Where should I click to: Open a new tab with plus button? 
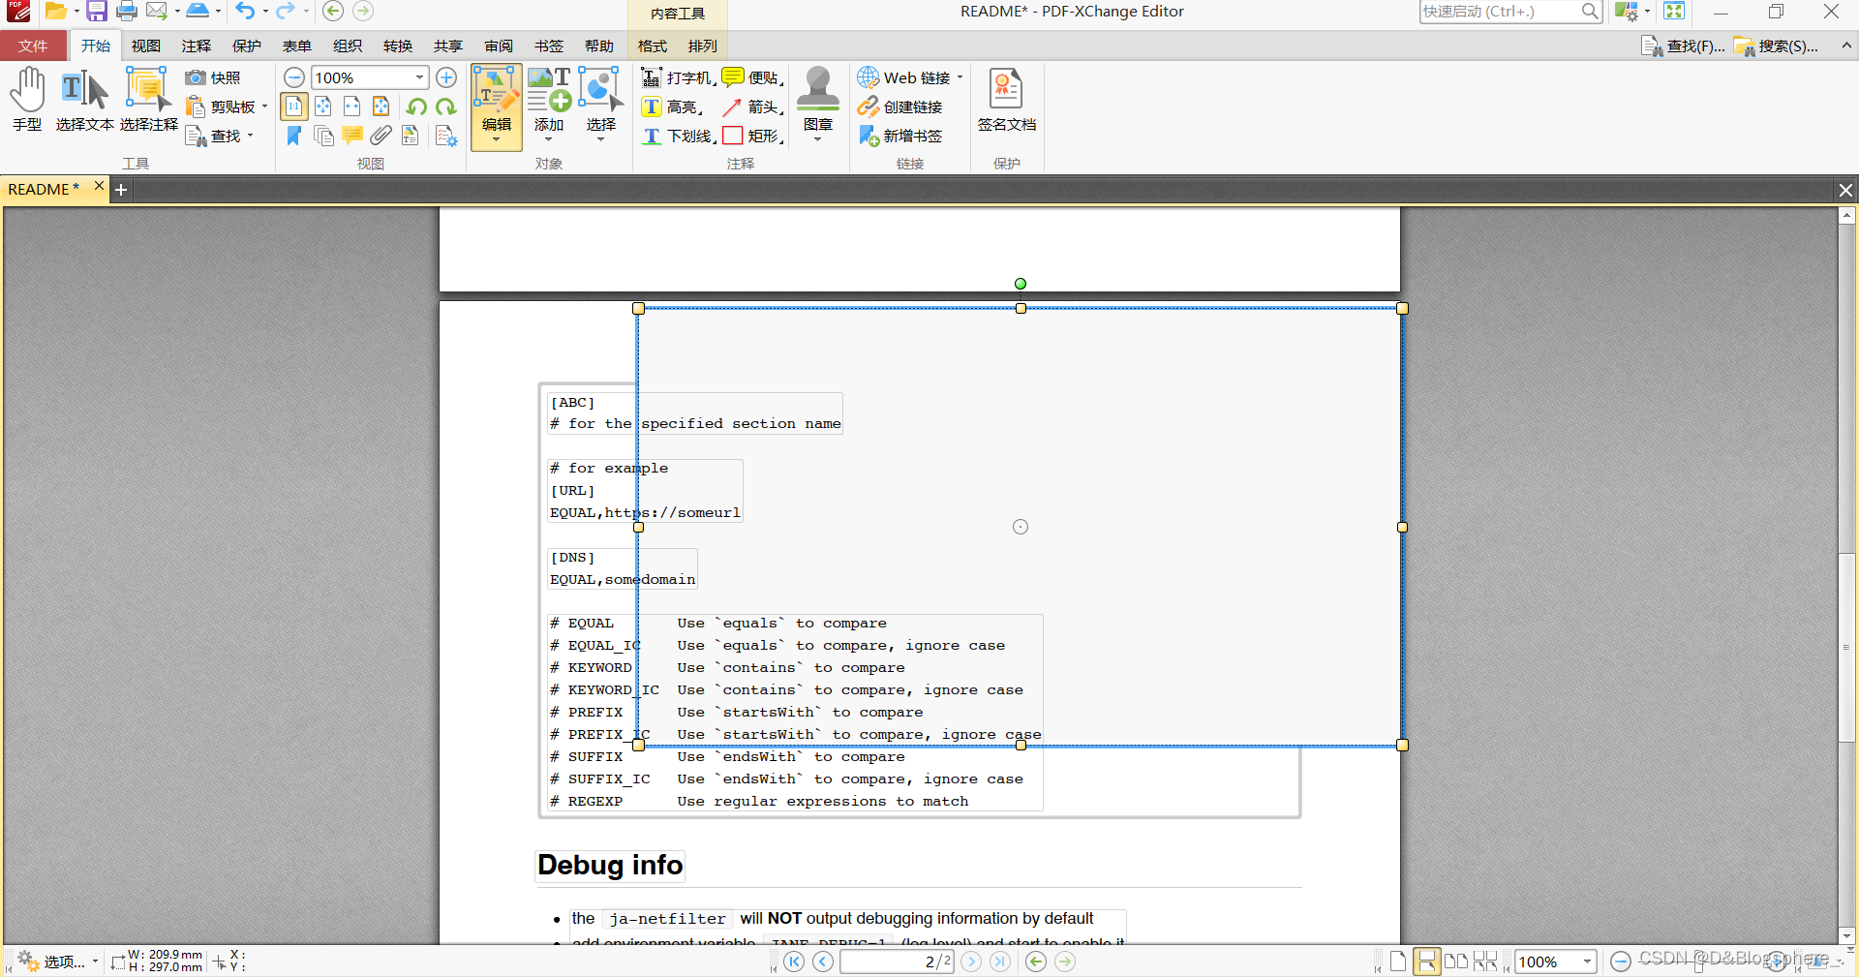[121, 190]
